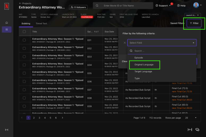Screen dimensions: 206x137
Task: Click the chat bubbles icon at bottom right
Action: tap(197, 130)
